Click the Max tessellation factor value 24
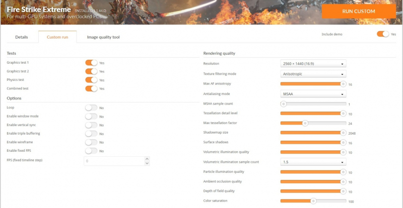The width and height of the screenshot is (403, 208). (350, 124)
